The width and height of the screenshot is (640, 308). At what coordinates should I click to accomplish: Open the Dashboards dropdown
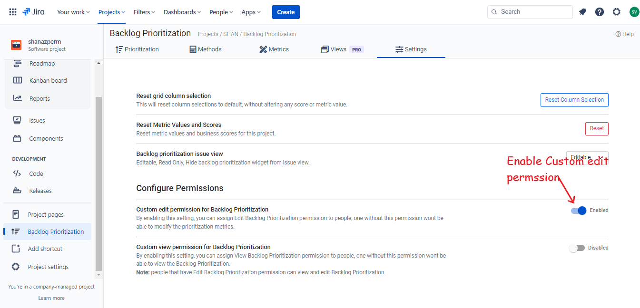(x=182, y=12)
